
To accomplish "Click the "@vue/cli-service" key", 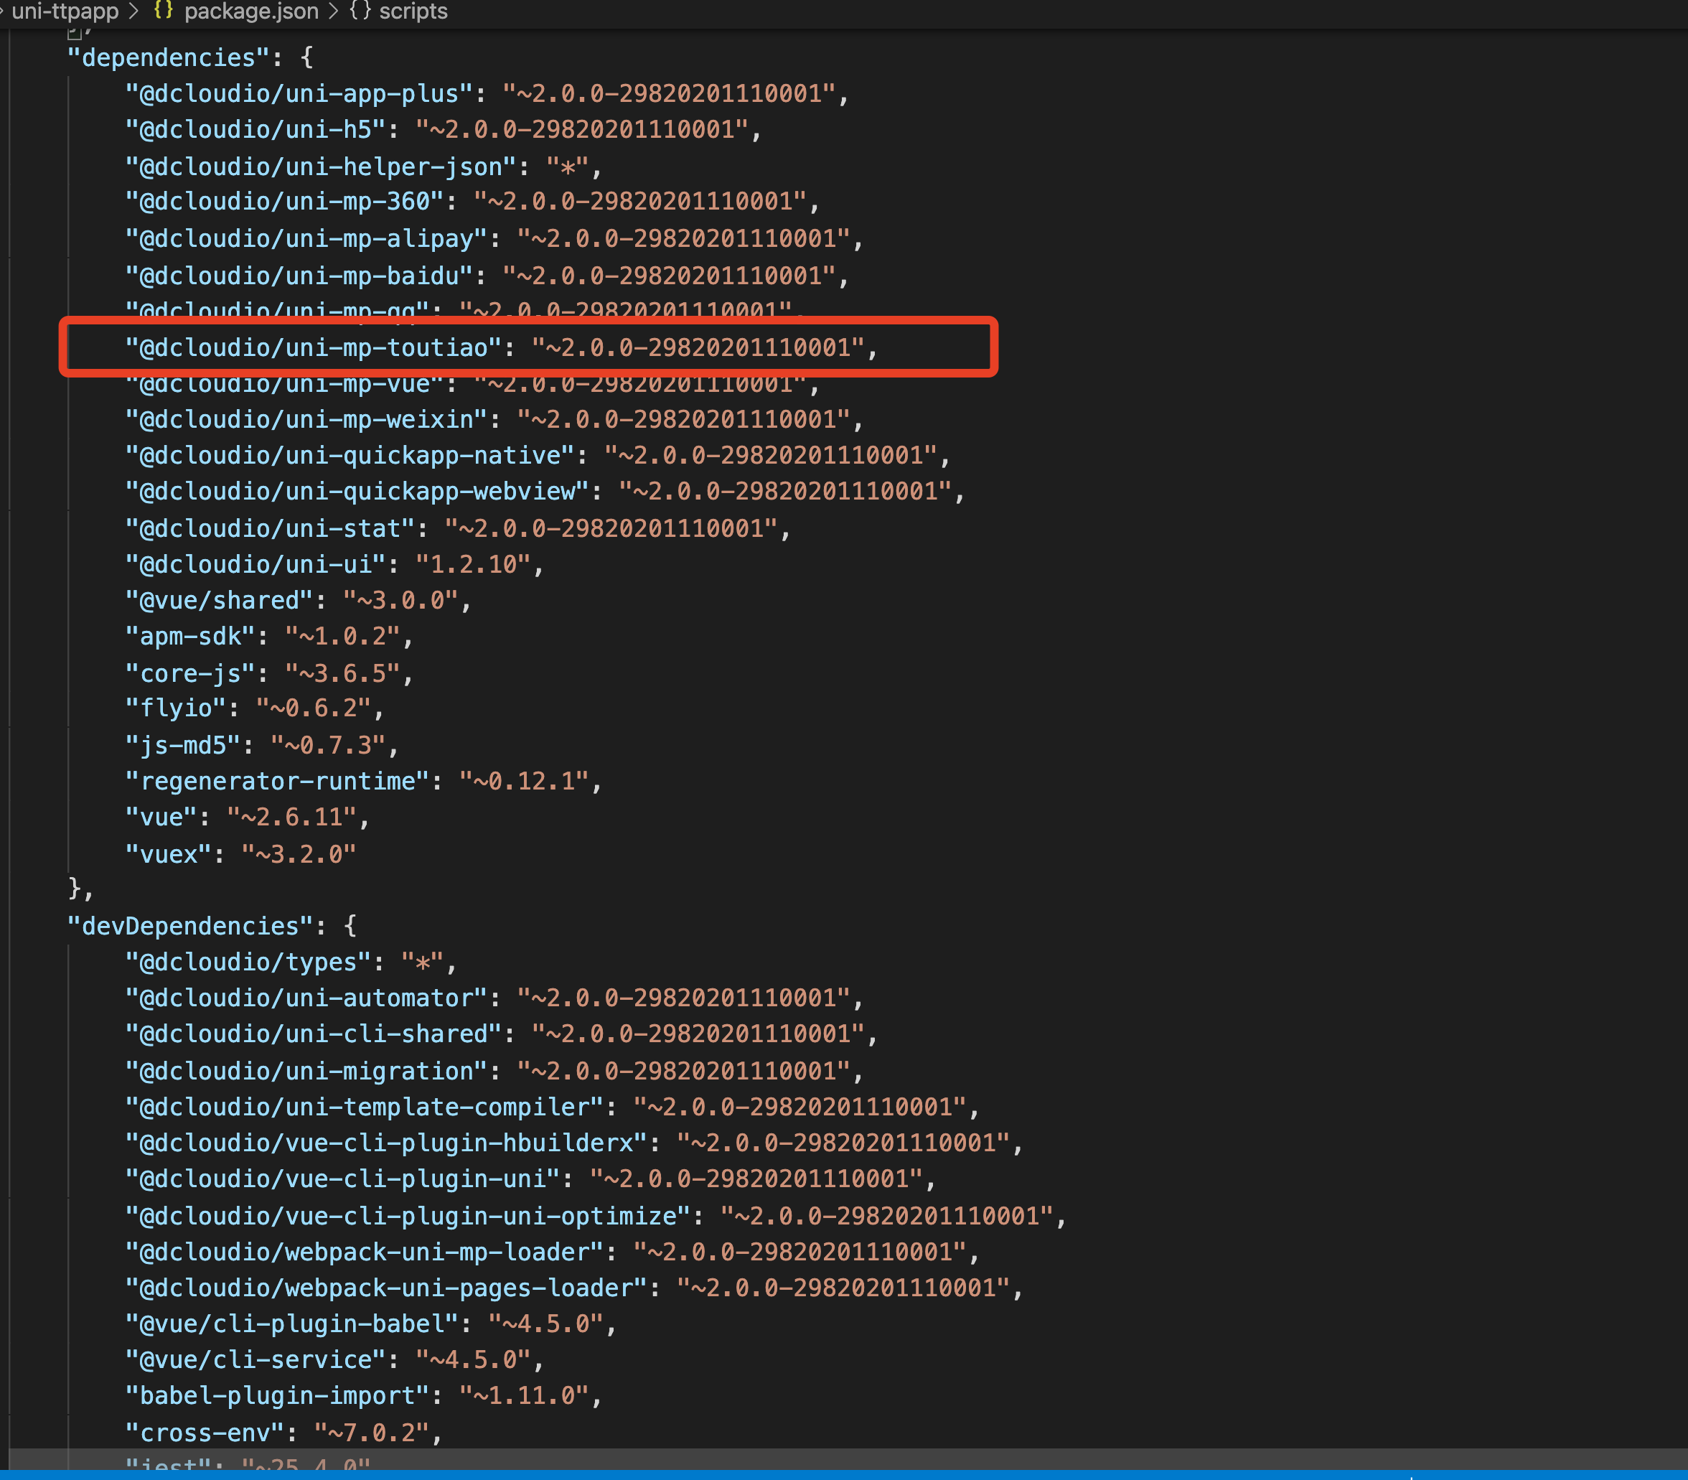I will (x=255, y=1359).
